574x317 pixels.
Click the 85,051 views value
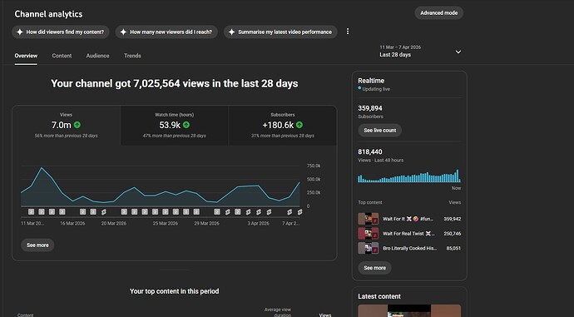pos(453,248)
